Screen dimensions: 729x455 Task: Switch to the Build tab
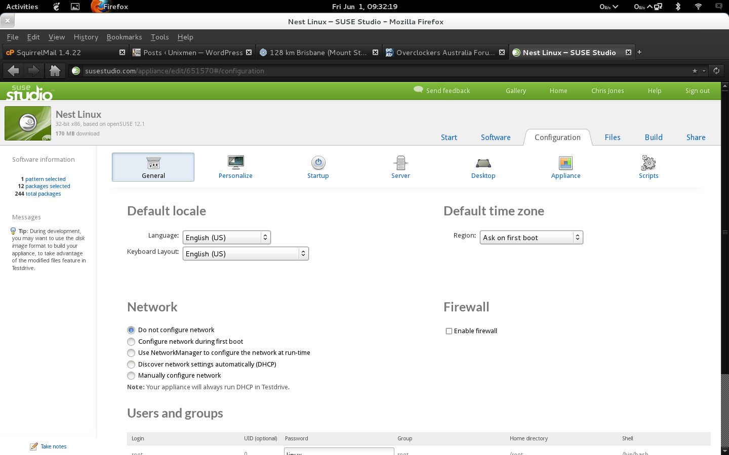tap(654, 138)
